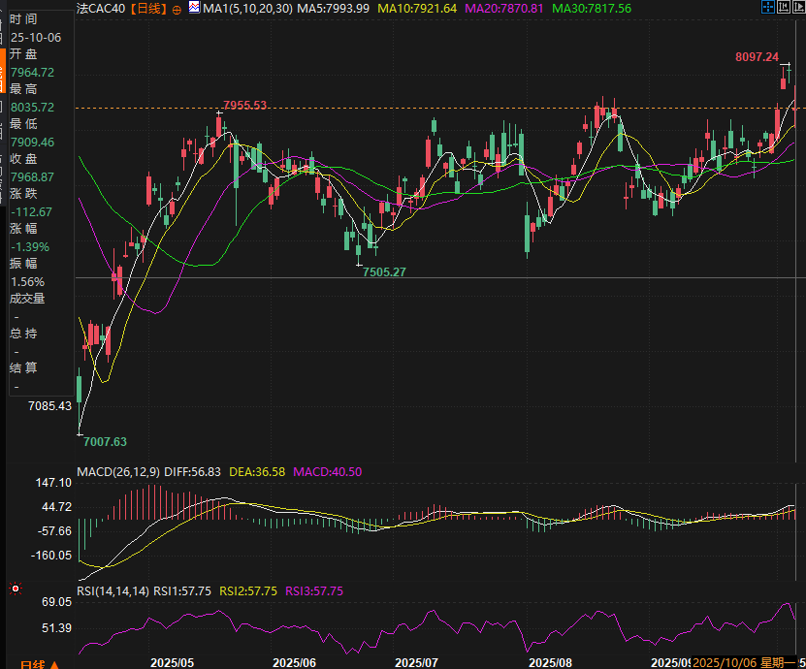Click the 8097.24 high price marker

pos(758,57)
